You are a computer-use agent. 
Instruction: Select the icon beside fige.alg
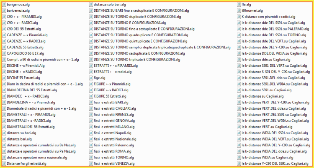[x=91, y=78]
